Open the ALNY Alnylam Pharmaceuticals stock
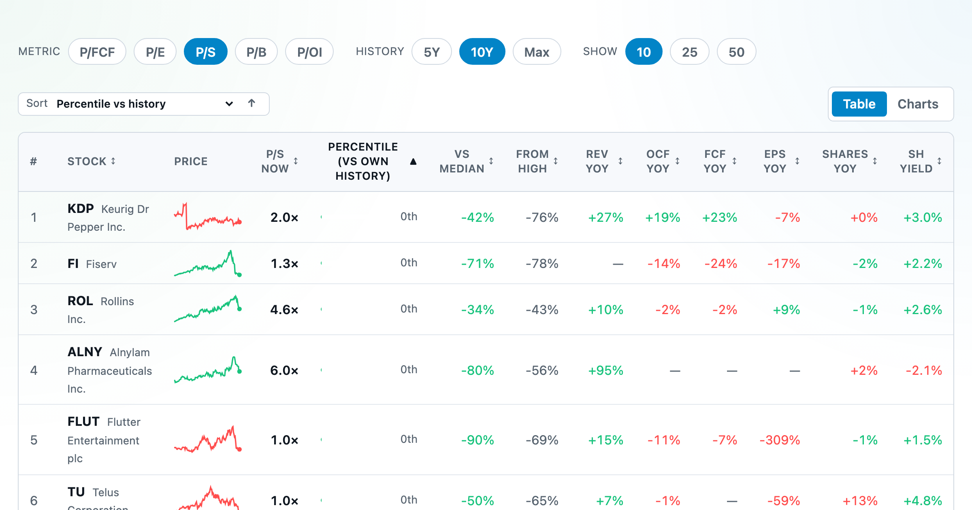The image size is (972, 510). tap(110, 370)
